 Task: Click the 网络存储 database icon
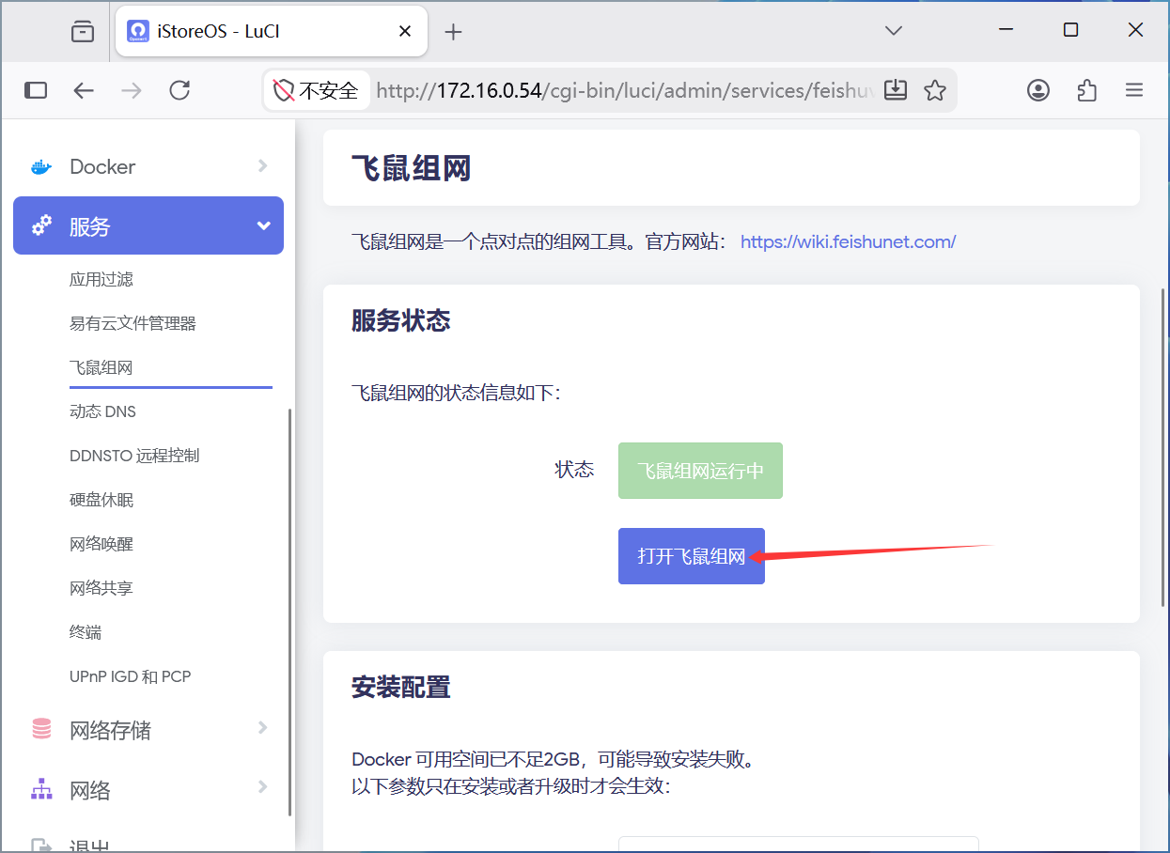coord(41,729)
